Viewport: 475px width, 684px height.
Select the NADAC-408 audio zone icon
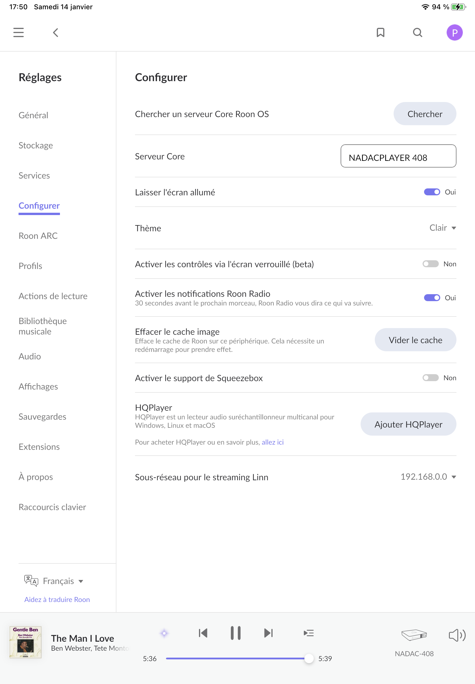click(414, 635)
